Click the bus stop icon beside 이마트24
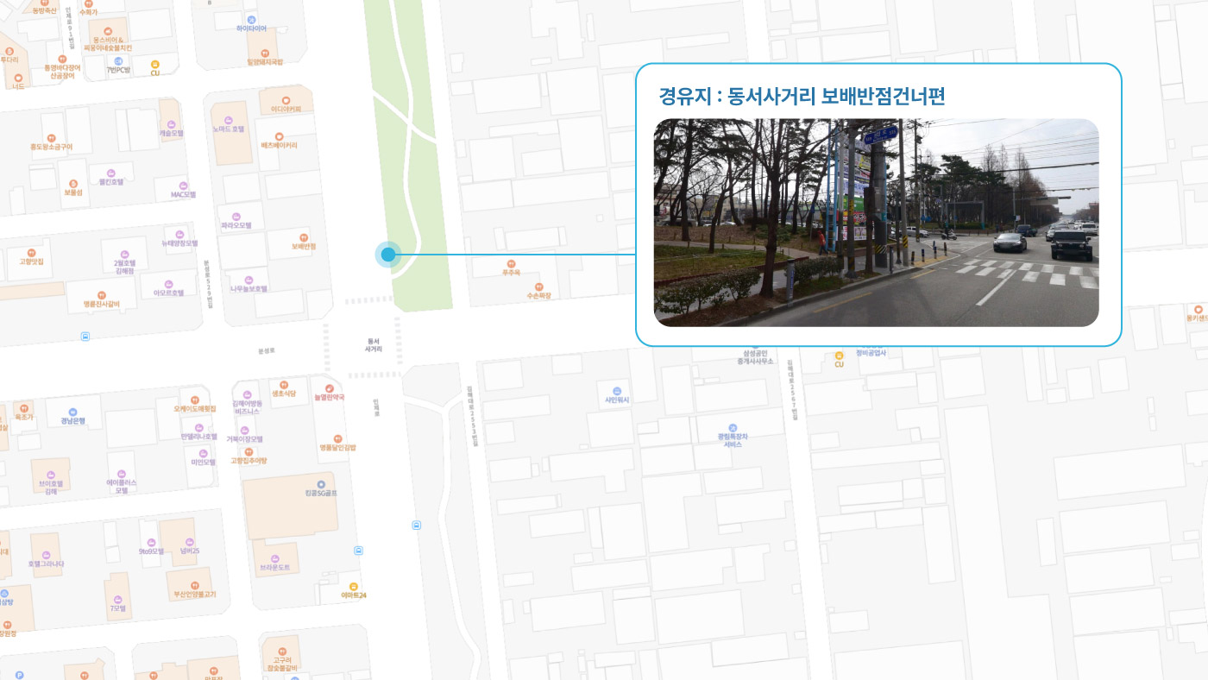1208x680 pixels. 359,551
